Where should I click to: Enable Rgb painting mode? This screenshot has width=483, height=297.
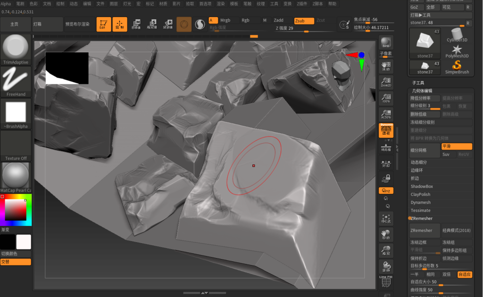[x=245, y=20]
